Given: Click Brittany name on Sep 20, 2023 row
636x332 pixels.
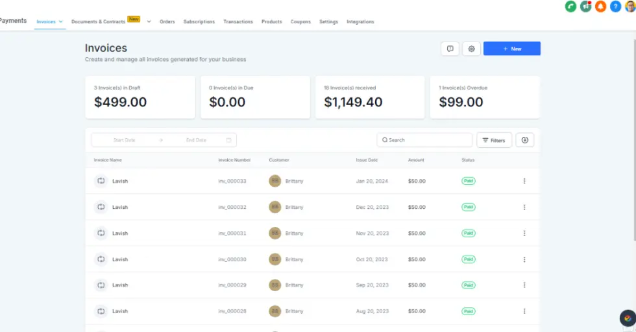Looking at the screenshot, I should [x=294, y=285].
